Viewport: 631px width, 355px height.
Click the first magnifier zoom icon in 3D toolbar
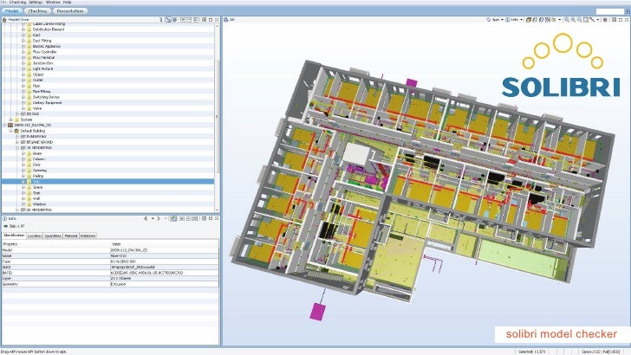(x=567, y=19)
